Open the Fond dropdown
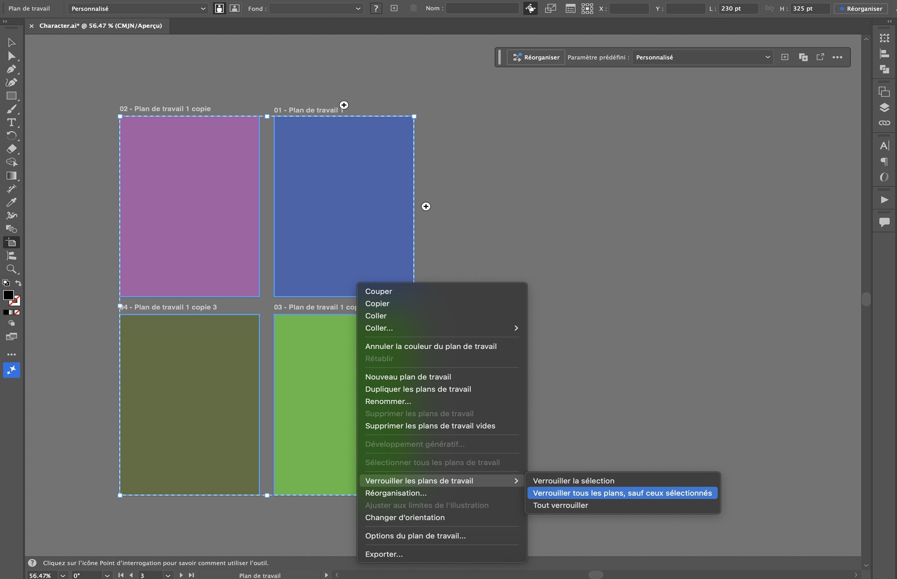Image resolution: width=897 pixels, height=579 pixels. point(315,8)
